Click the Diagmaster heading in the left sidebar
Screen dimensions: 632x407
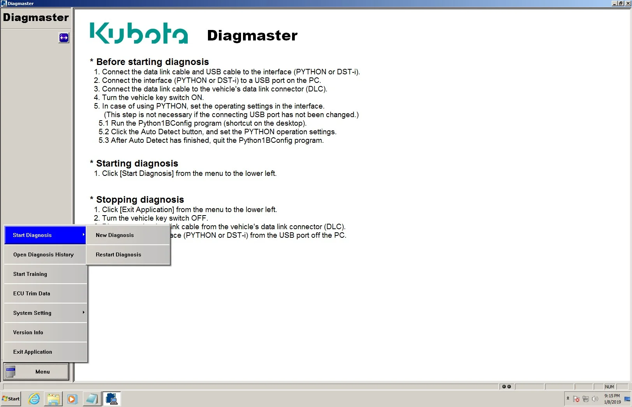point(36,18)
